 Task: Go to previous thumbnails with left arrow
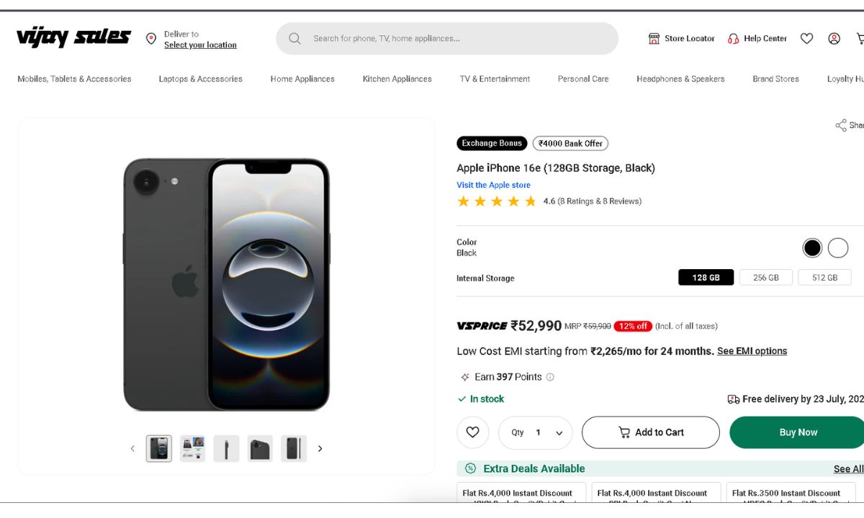click(132, 449)
